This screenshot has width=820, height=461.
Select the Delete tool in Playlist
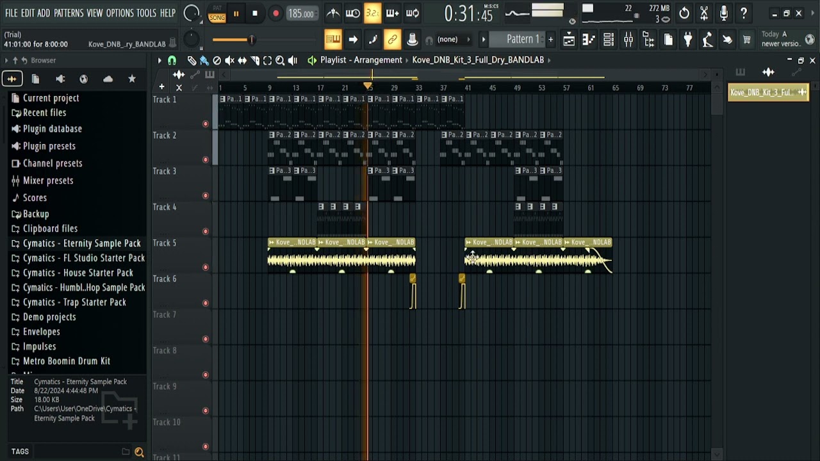click(x=217, y=60)
